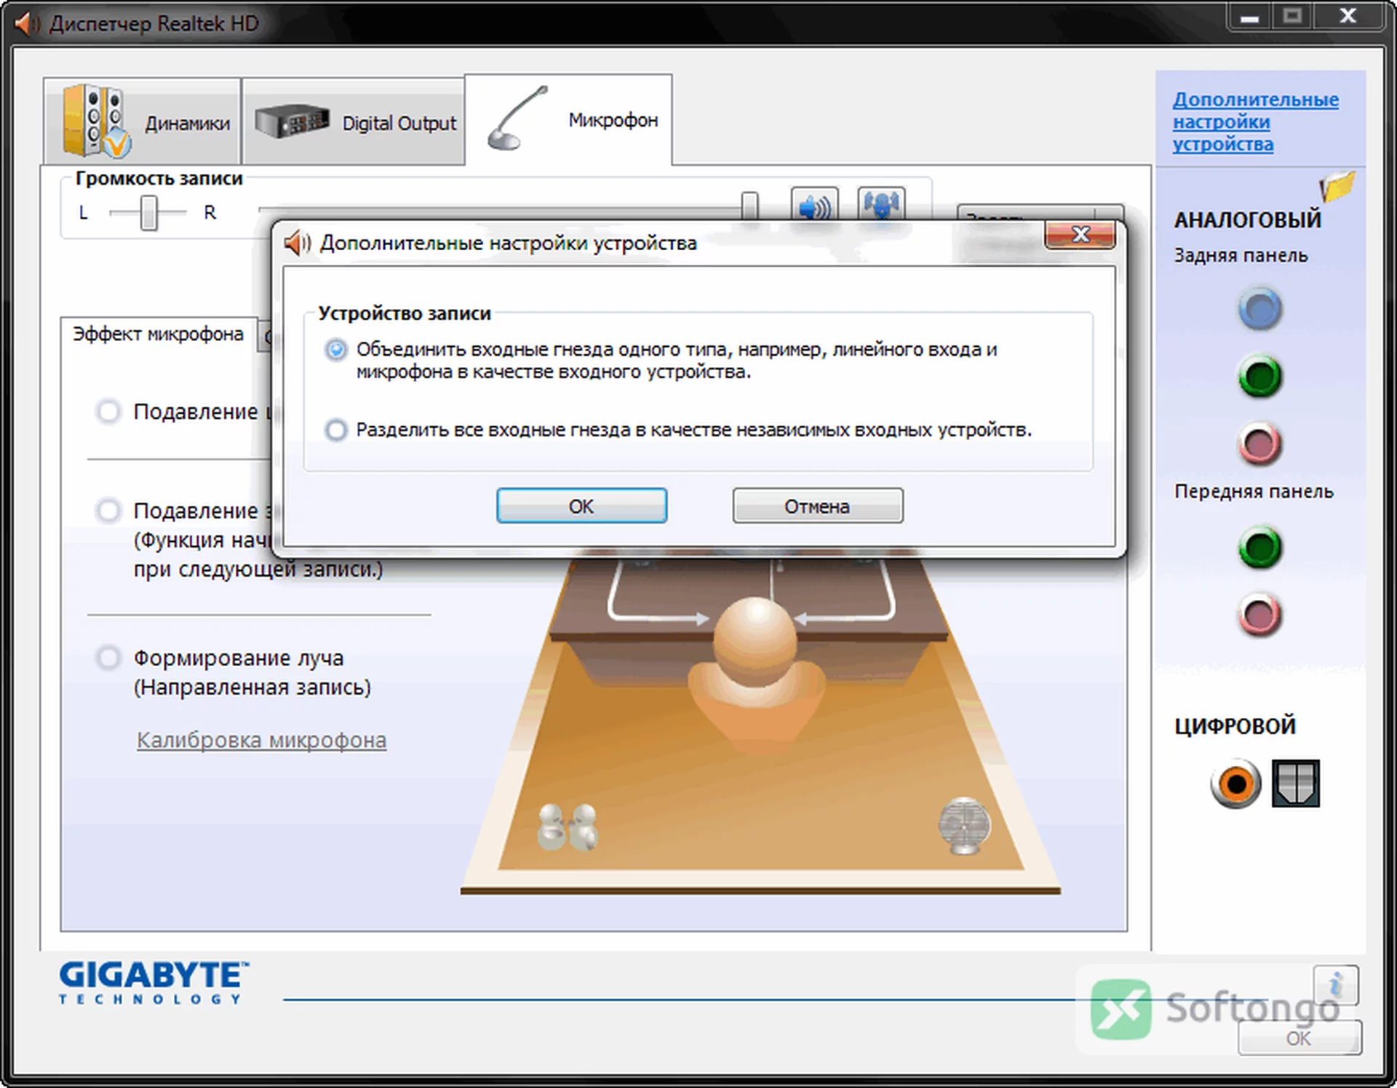
Task: Switch to Digital Output tab
Action: [x=354, y=122]
